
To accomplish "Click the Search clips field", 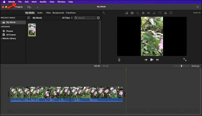I will [x=85, y=18].
